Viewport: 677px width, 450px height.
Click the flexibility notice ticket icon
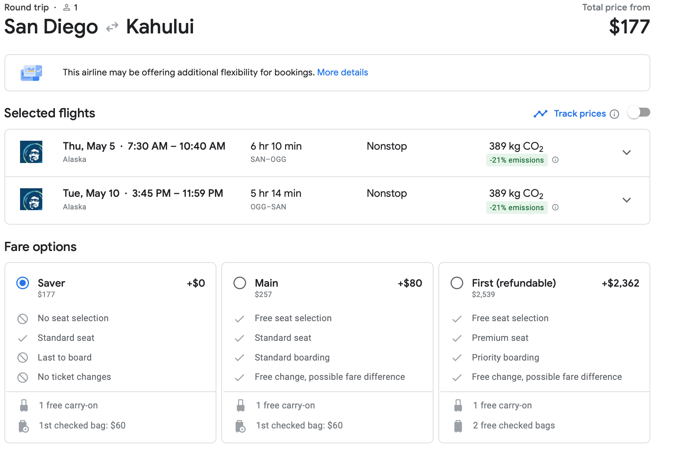point(31,73)
